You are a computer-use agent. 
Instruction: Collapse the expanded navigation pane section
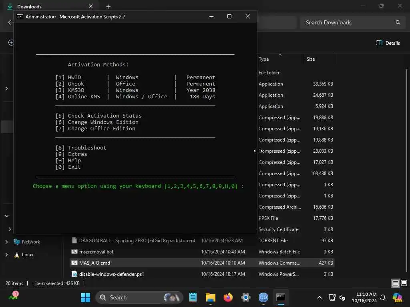6,216
